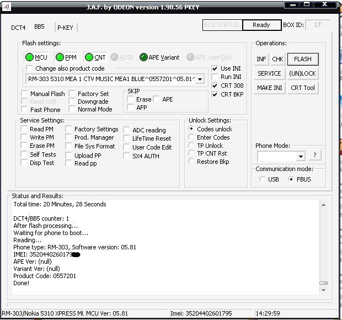Open the product code dropdown list
Image resolution: width=342 pixels, height=320 pixels.
coord(200,79)
